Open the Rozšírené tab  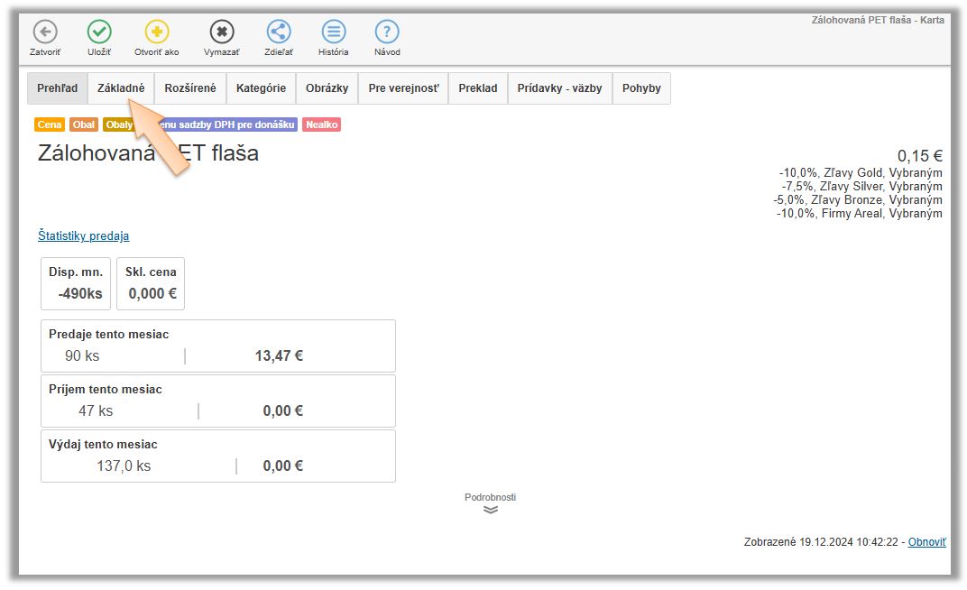[x=190, y=88]
